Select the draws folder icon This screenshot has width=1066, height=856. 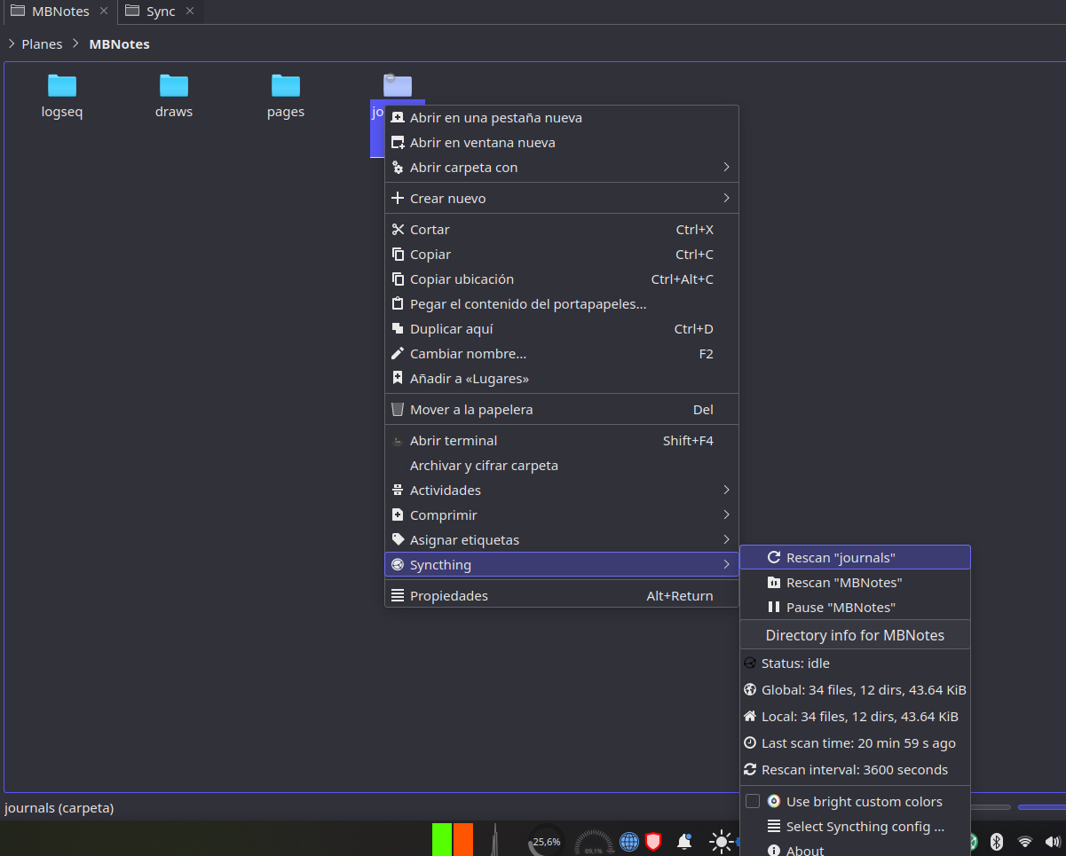[174, 85]
